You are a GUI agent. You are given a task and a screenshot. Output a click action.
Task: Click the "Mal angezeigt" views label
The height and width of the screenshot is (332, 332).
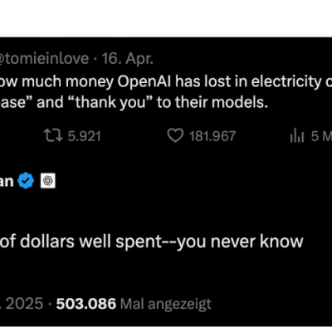tap(166, 305)
